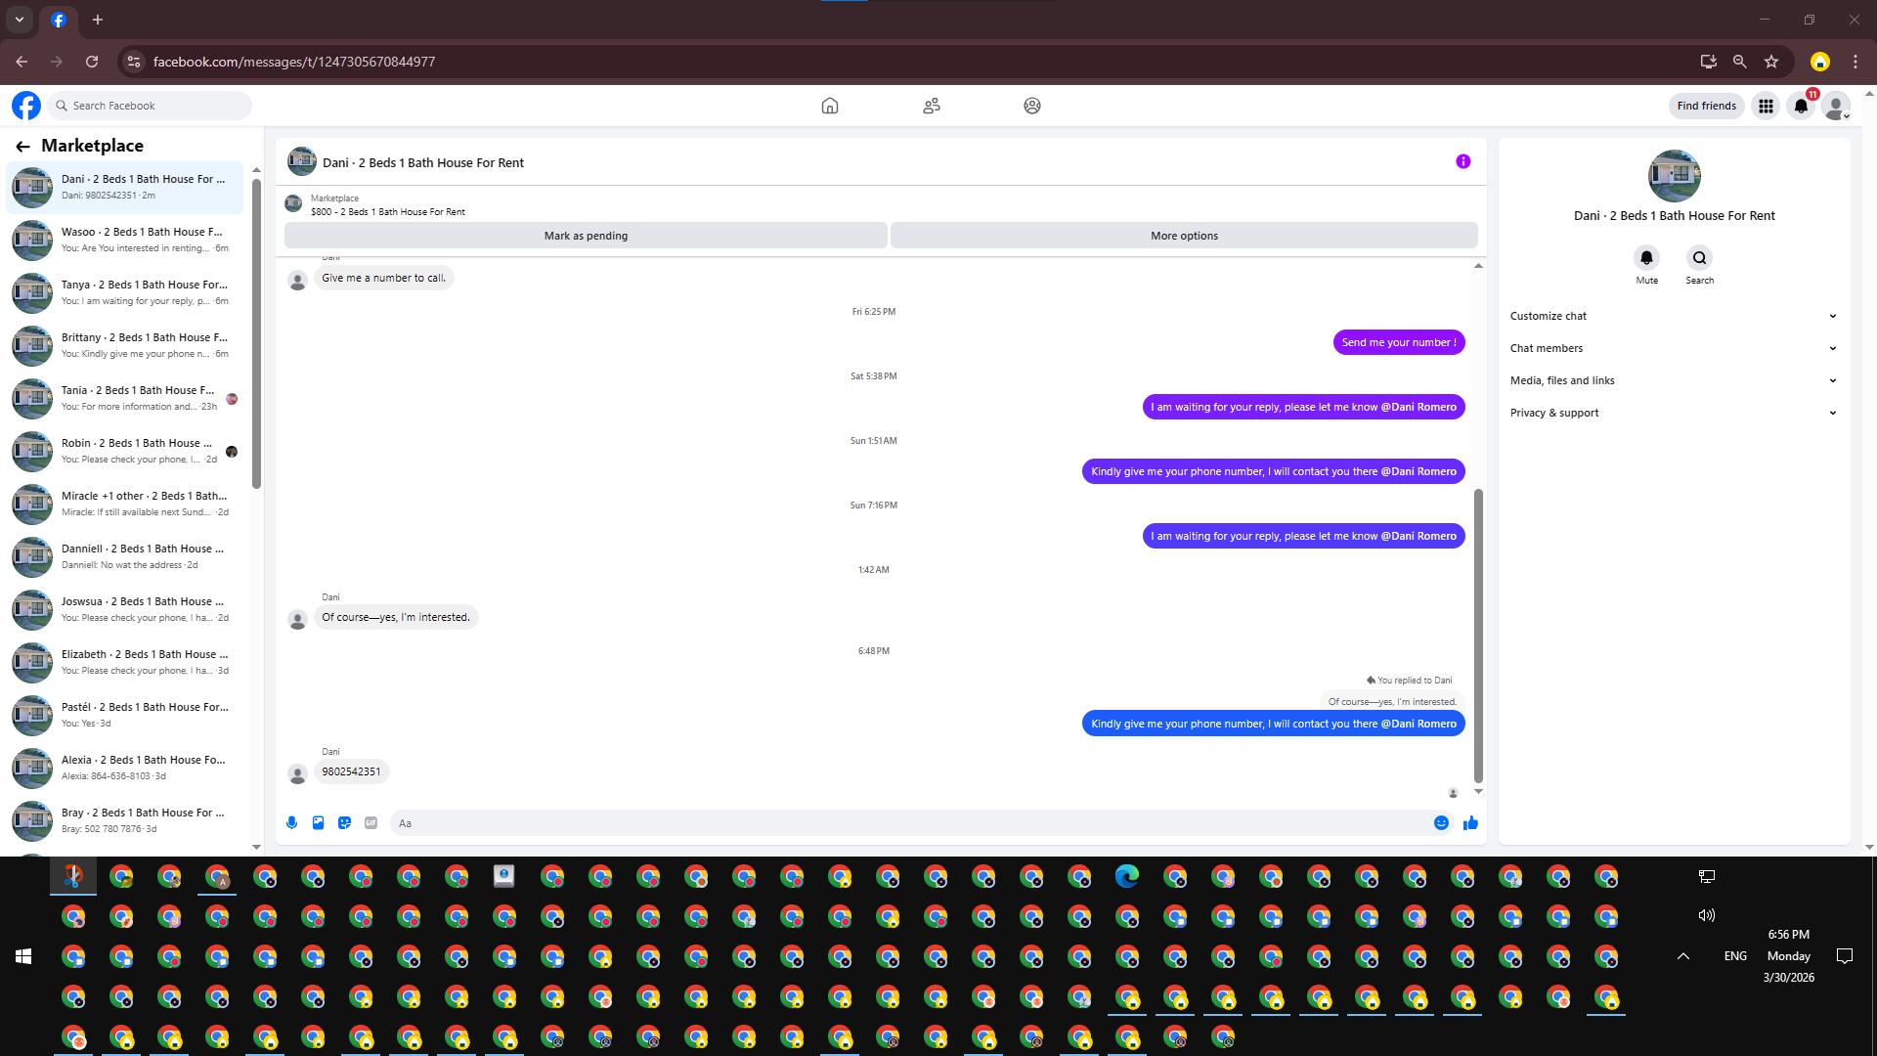Open the Friends tab in top navigation
The image size is (1877, 1056).
931,106
